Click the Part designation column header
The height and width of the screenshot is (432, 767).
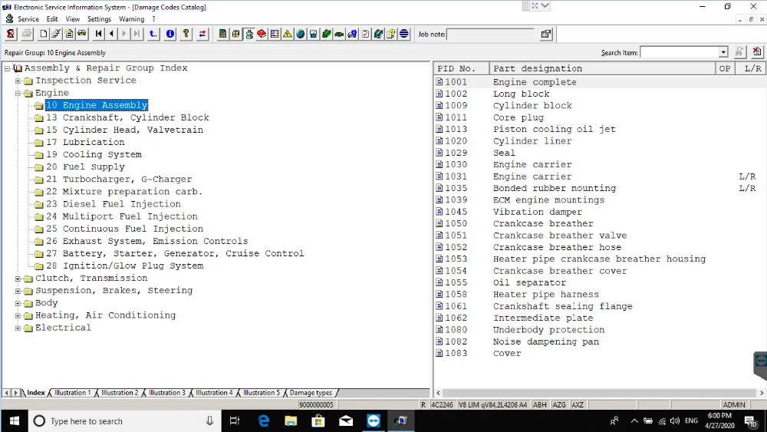(x=602, y=68)
